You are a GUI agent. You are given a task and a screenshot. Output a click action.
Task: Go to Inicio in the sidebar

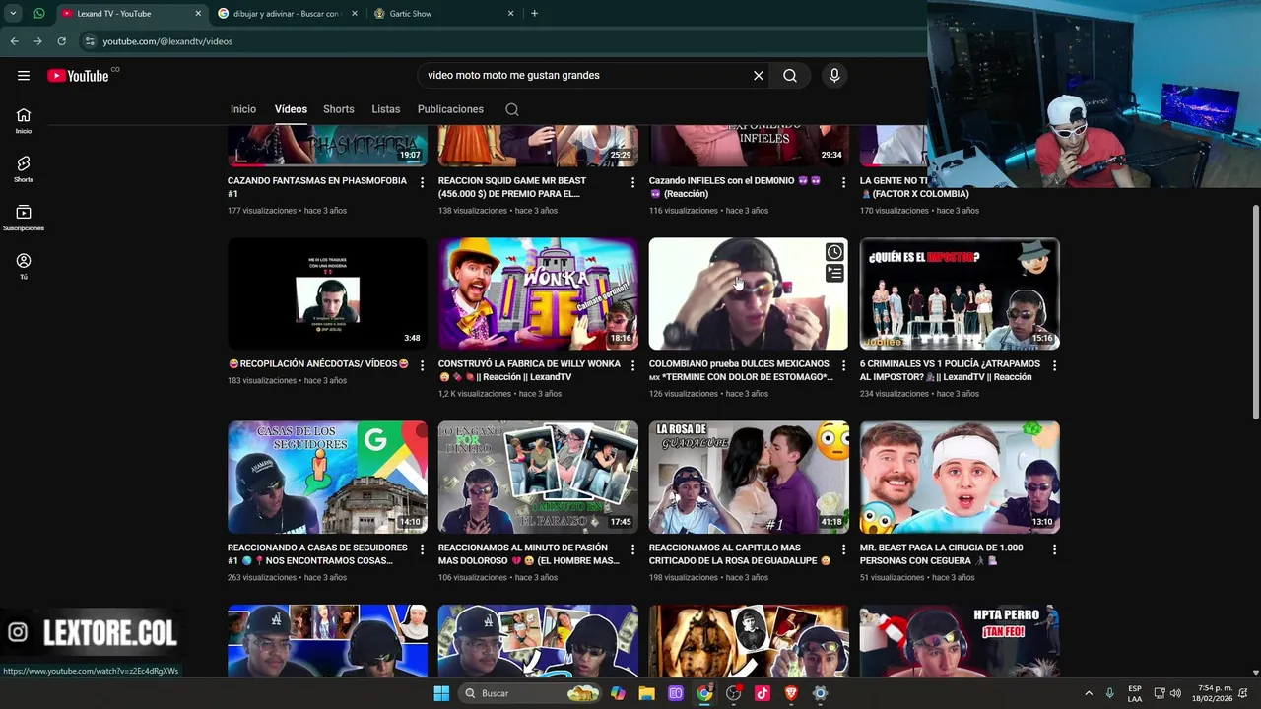[24, 120]
